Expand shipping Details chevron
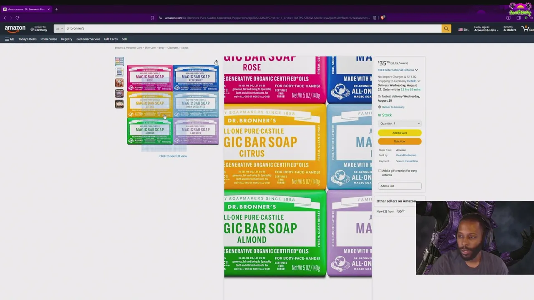This screenshot has height=300, width=534. point(418,81)
